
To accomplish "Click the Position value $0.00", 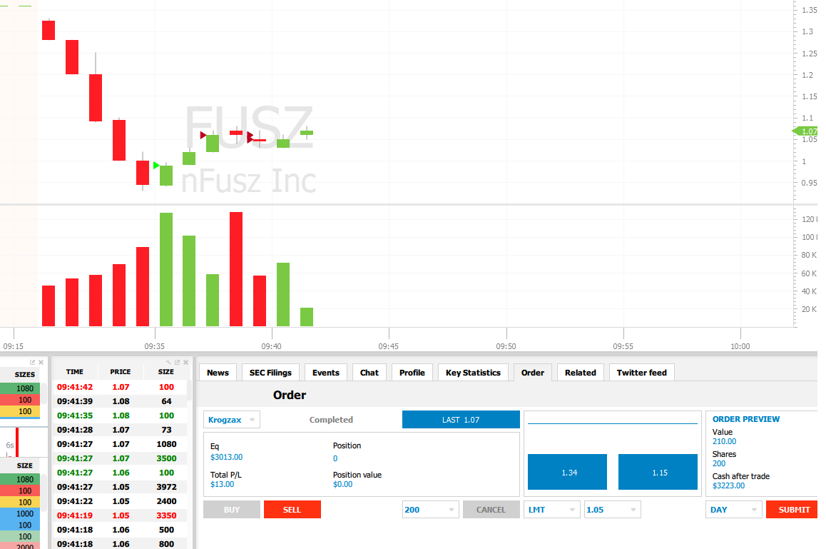I will tap(343, 484).
